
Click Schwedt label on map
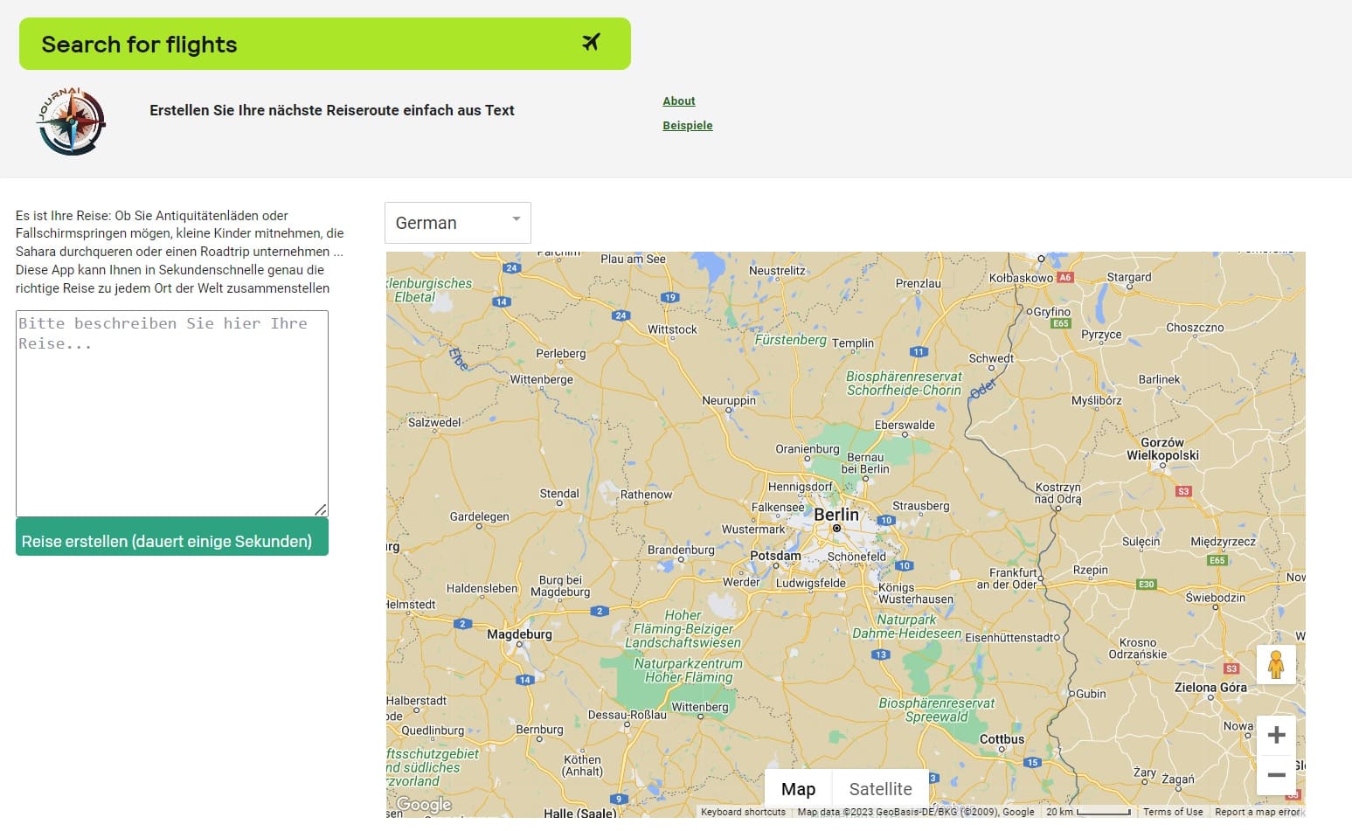tap(991, 358)
